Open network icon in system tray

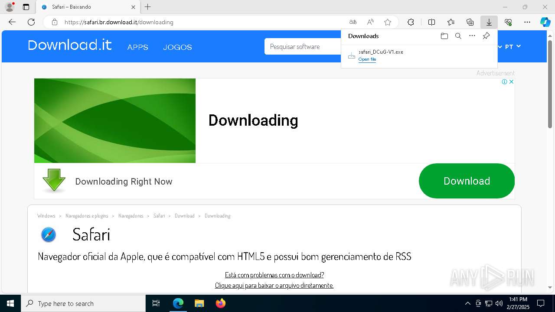489,303
